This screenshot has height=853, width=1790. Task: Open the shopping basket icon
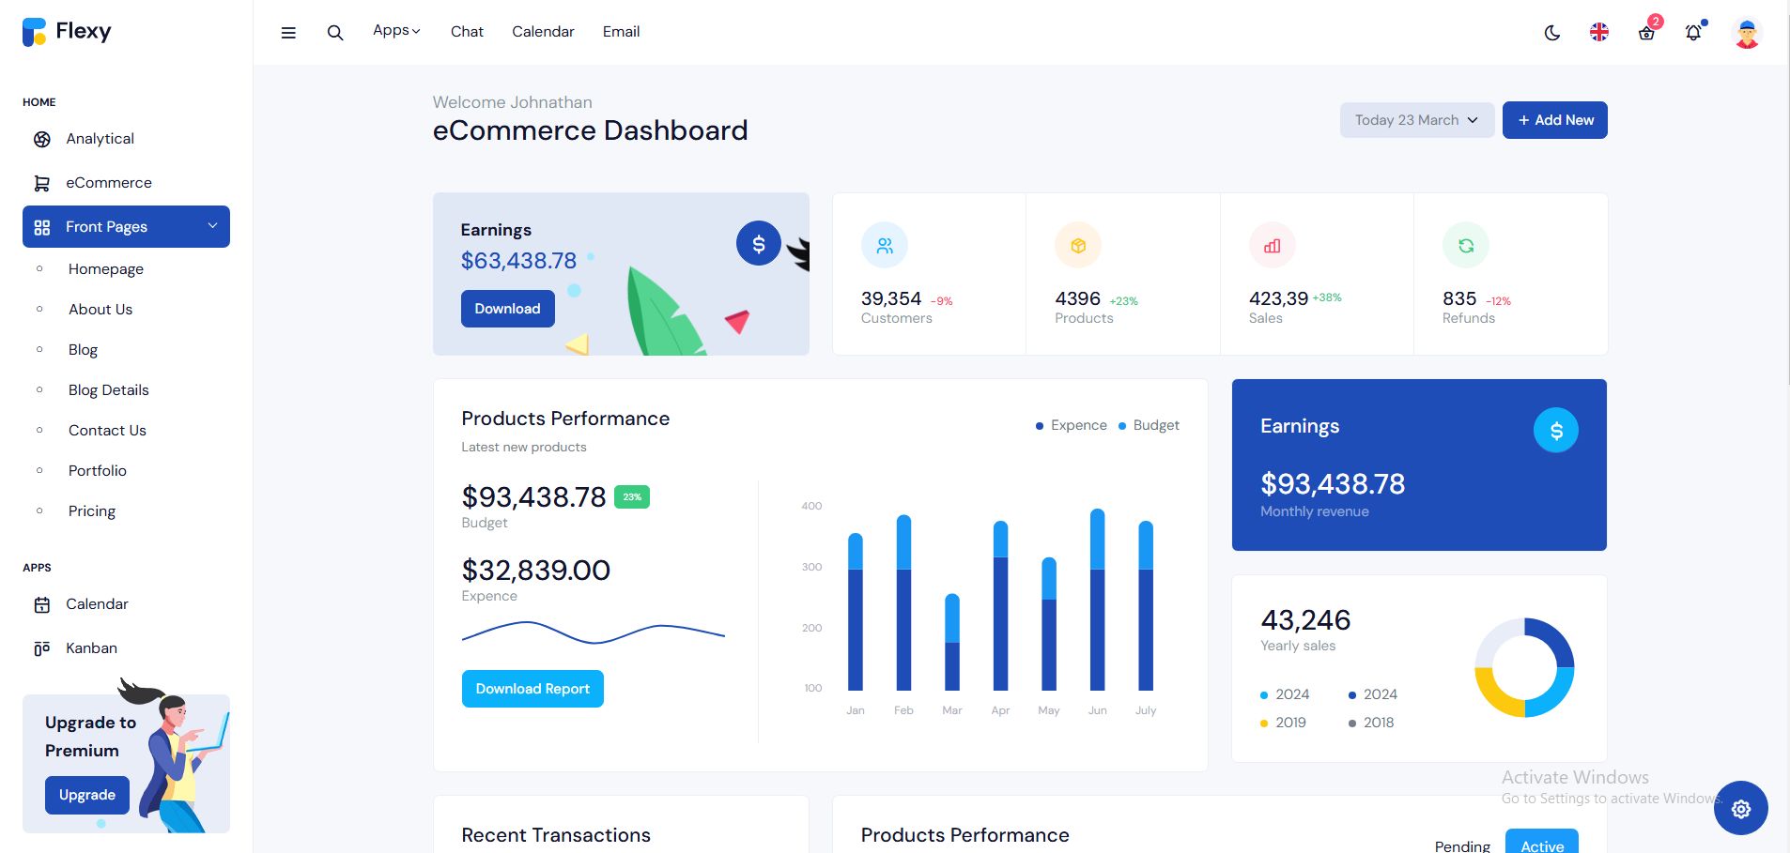click(x=1646, y=33)
